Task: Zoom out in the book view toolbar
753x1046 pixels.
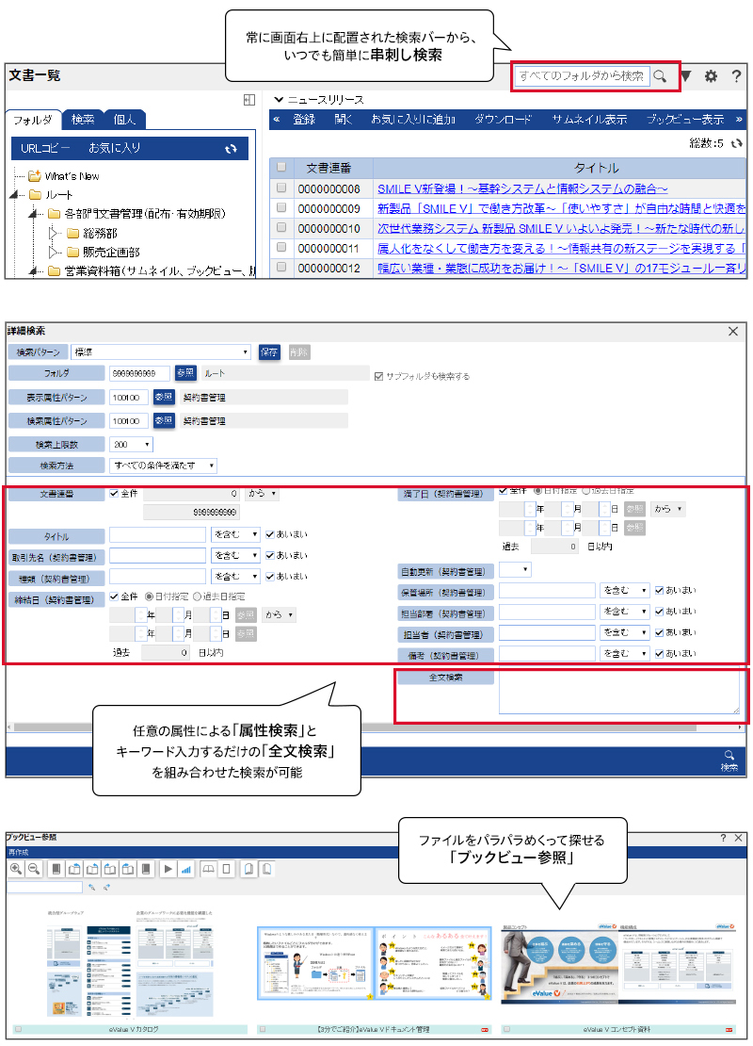Action: 33,869
